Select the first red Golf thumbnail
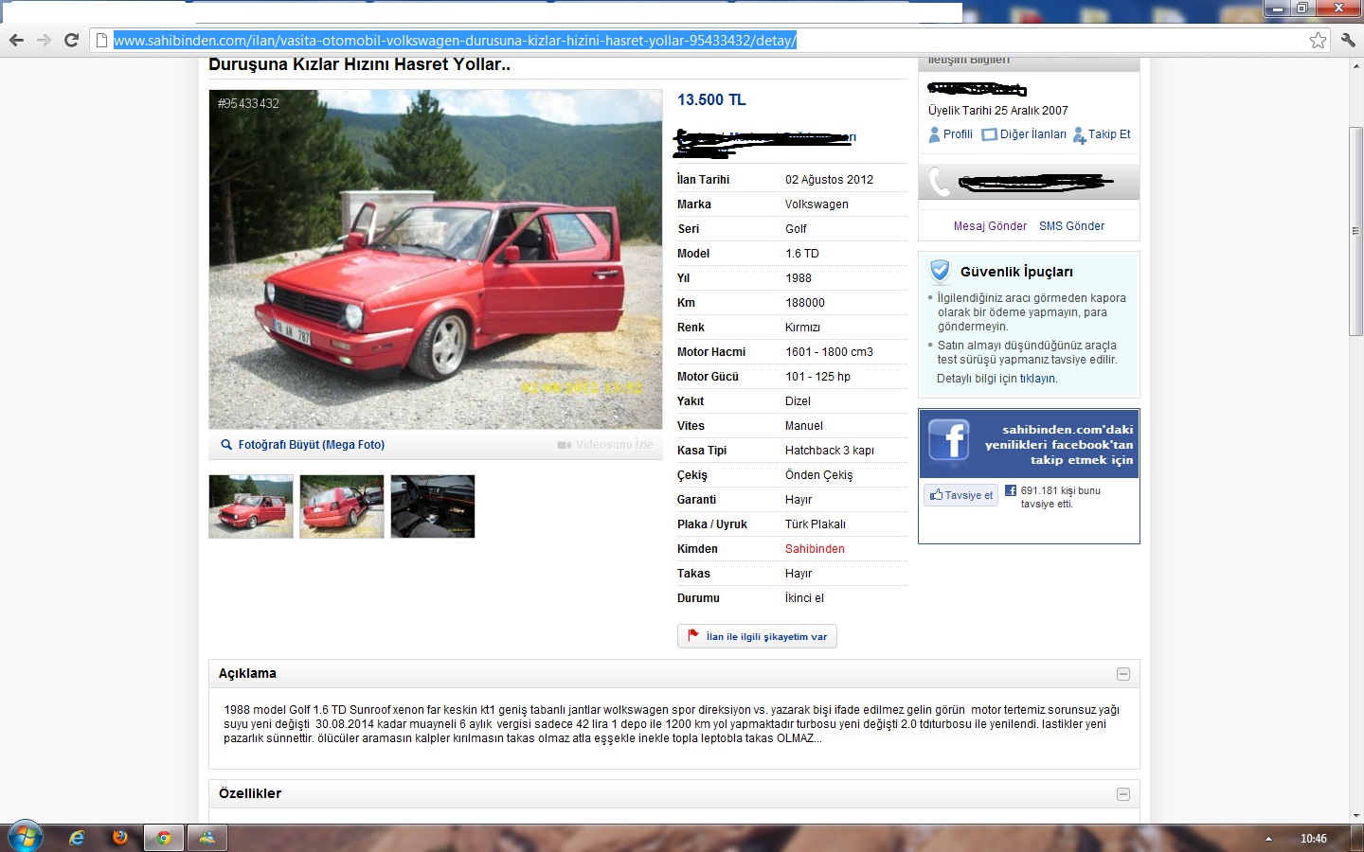The height and width of the screenshot is (852, 1364). [x=251, y=506]
